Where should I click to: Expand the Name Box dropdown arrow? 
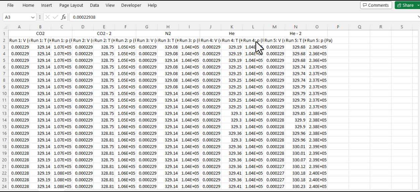click(x=33, y=17)
